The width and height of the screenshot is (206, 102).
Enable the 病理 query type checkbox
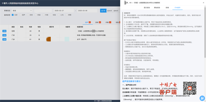[66, 15]
